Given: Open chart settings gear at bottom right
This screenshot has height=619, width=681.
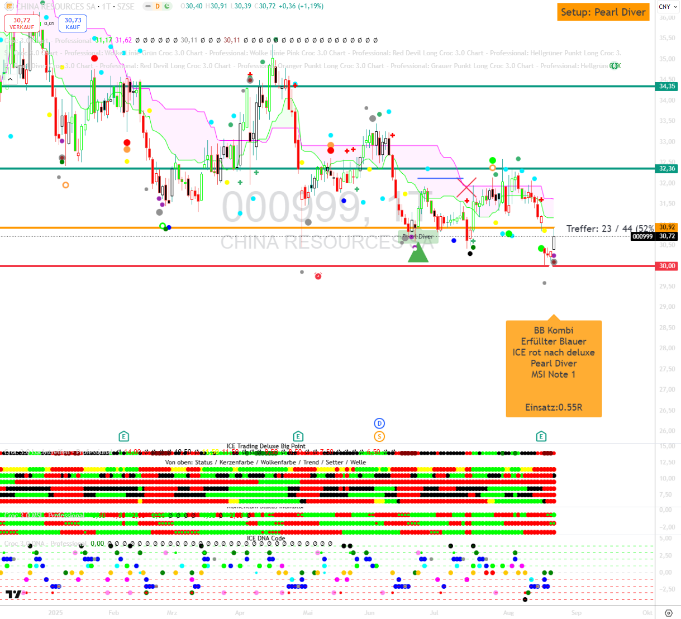Looking at the screenshot, I should coord(668,613).
